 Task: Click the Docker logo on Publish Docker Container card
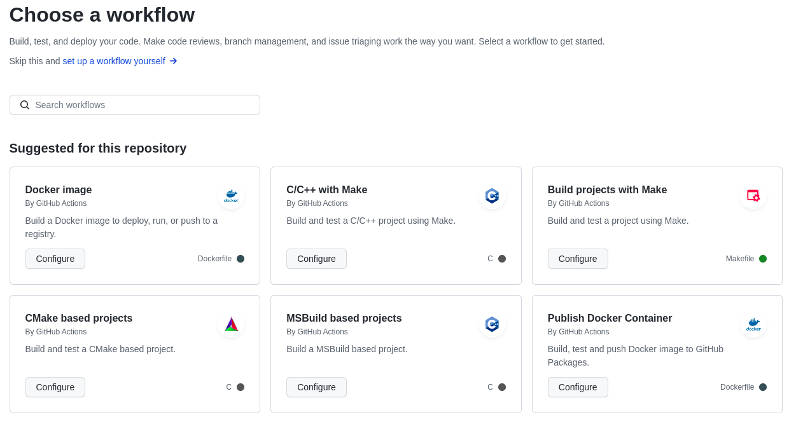753,324
